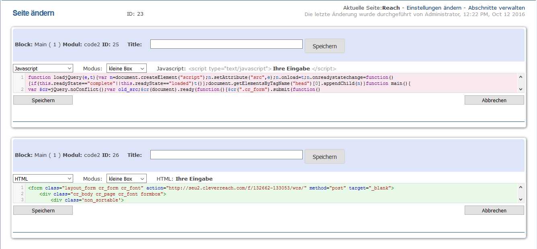Click Speichern below the HTML editor
The height and width of the screenshot is (249, 537).
tap(43, 210)
